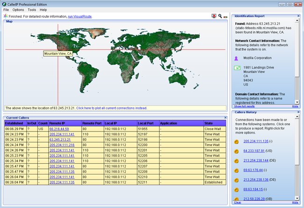Click the colorful pinwheel status icon
This screenshot has width=304, height=208.
(6, 16)
